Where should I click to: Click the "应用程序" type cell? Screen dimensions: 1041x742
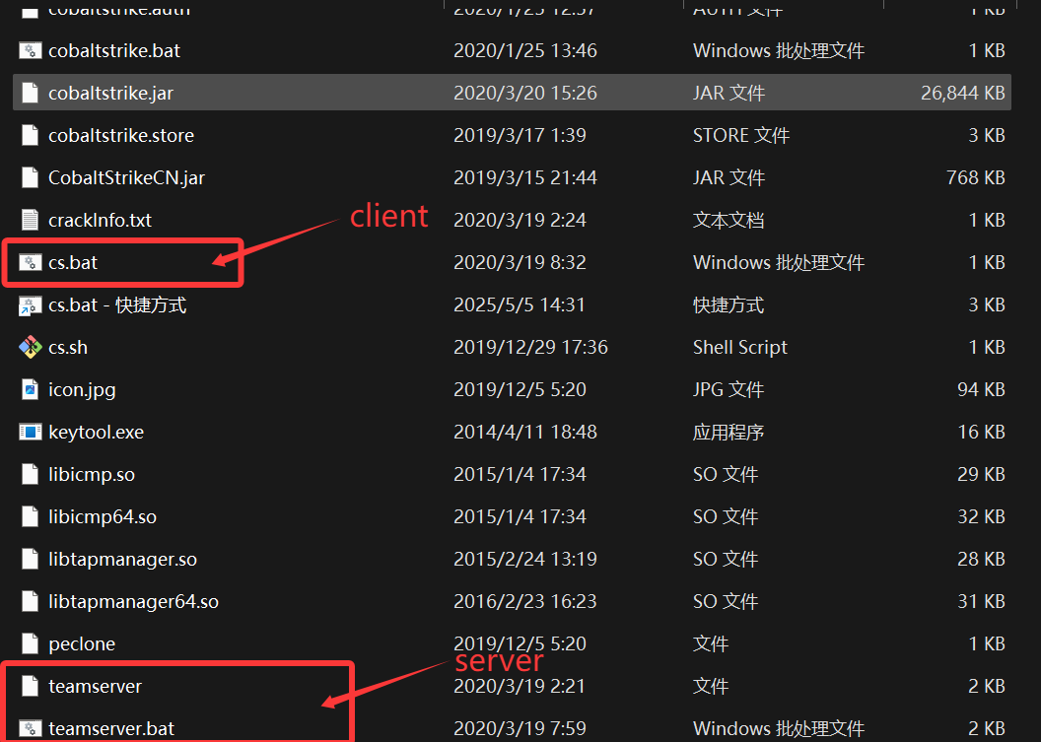[729, 433]
